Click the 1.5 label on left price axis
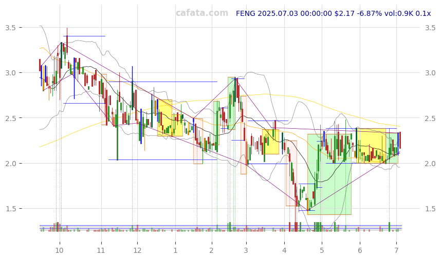Viewport: 441px width, 259px height. click(x=10, y=209)
